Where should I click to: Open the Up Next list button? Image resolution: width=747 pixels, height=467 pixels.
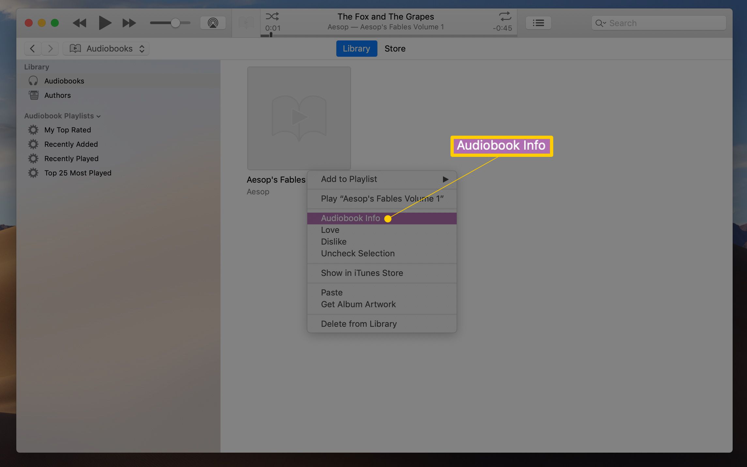pos(538,23)
